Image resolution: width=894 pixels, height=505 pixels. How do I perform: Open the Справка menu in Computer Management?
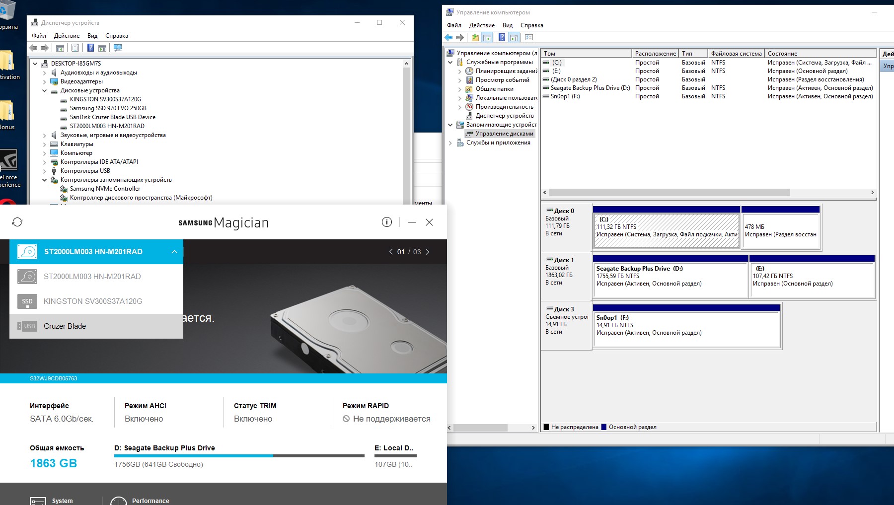(532, 25)
